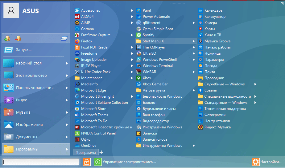Launch the Запуск... run command
The width and height of the screenshot is (285, 168).
click(36, 50)
